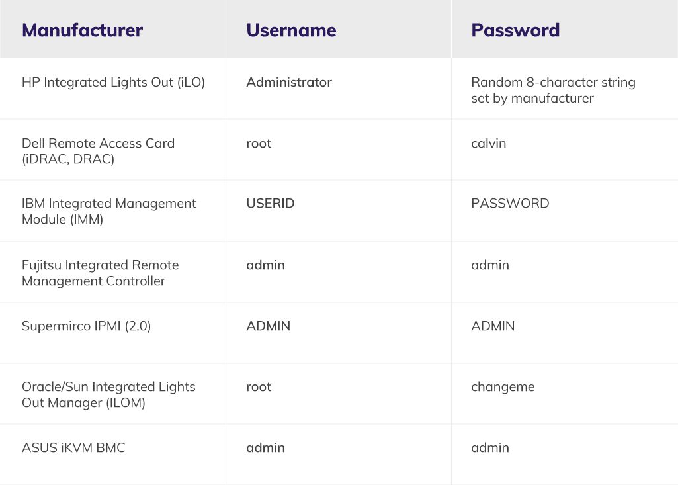Select the HP Integrated Lights Out cell
The image size is (678, 485).
113,83
